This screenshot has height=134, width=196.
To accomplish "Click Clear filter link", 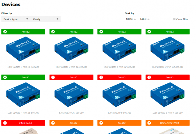I will [180, 19].
